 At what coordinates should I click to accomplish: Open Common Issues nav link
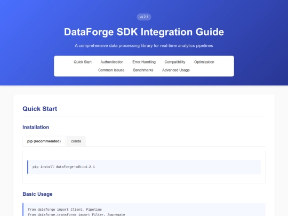point(111,70)
